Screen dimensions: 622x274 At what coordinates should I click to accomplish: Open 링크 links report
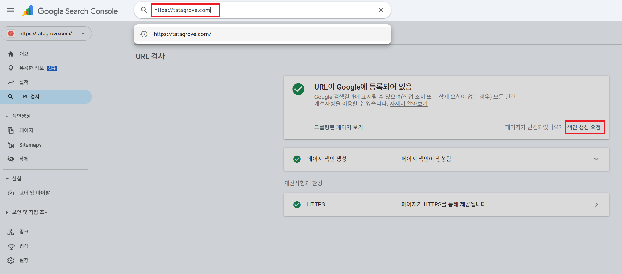click(46, 232)
